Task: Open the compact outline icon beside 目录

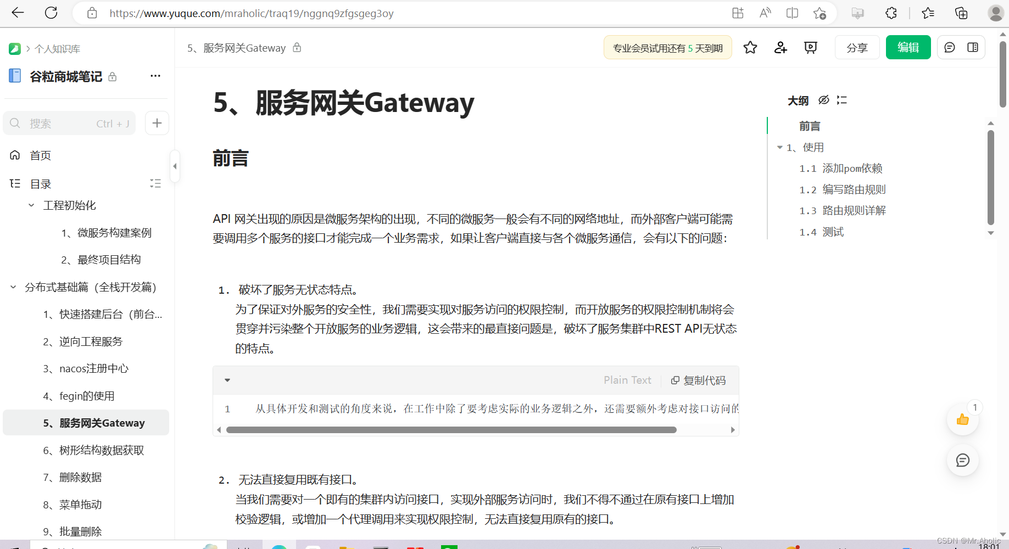Action: (x=155, y=183)
